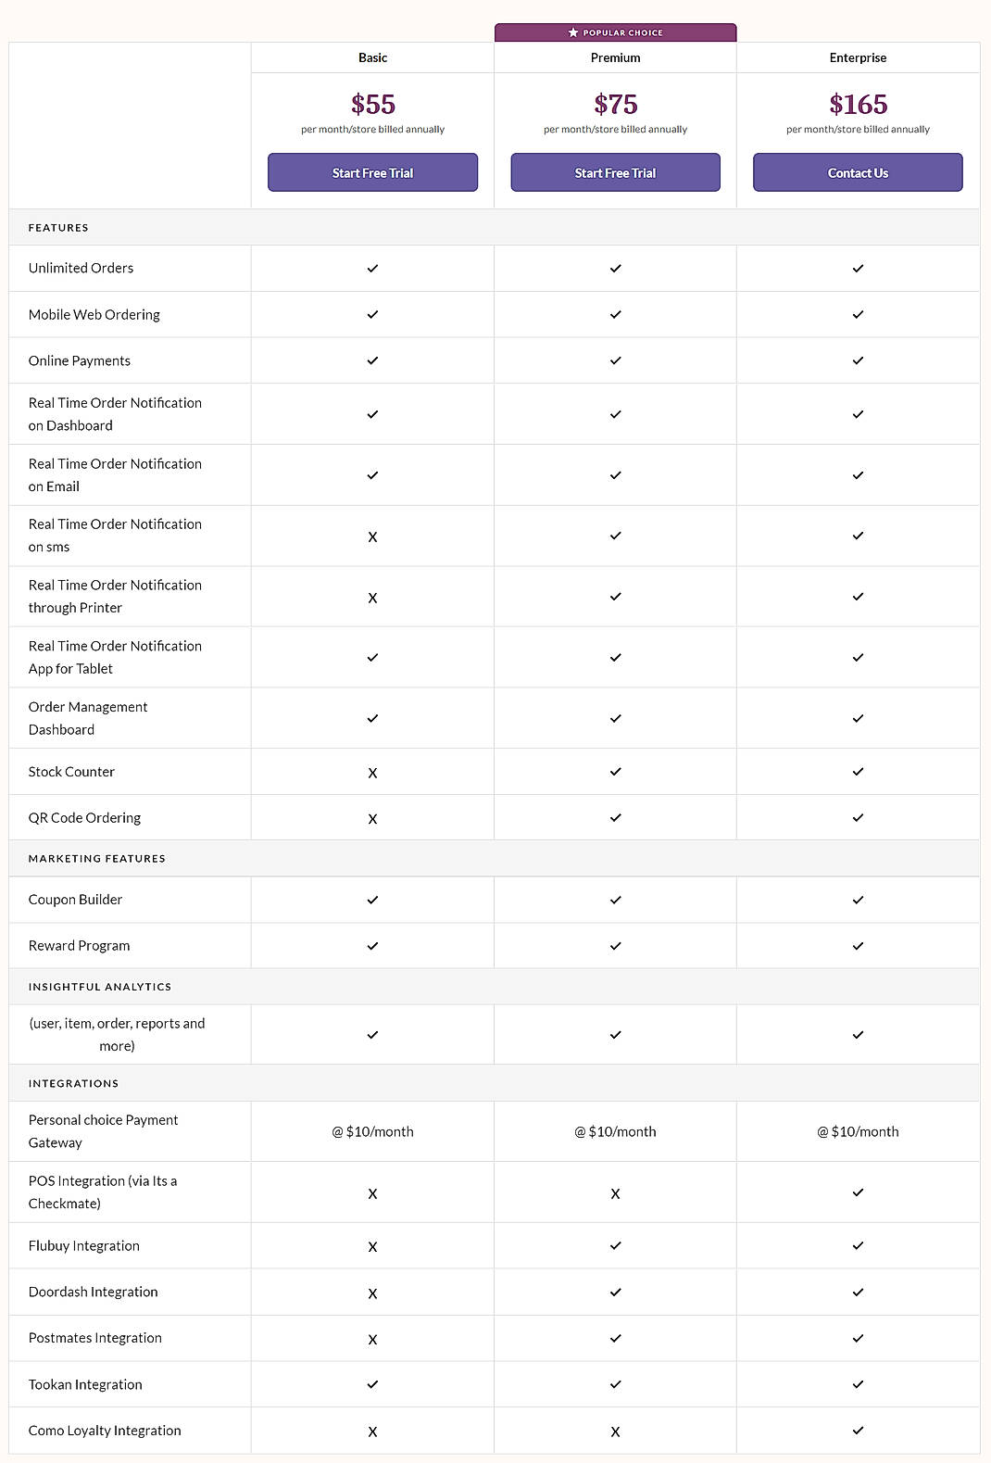Screen dimensions: 991x1463
Task: Toggle the Reward Program checkmark under Premium
Action: [615, 945]
